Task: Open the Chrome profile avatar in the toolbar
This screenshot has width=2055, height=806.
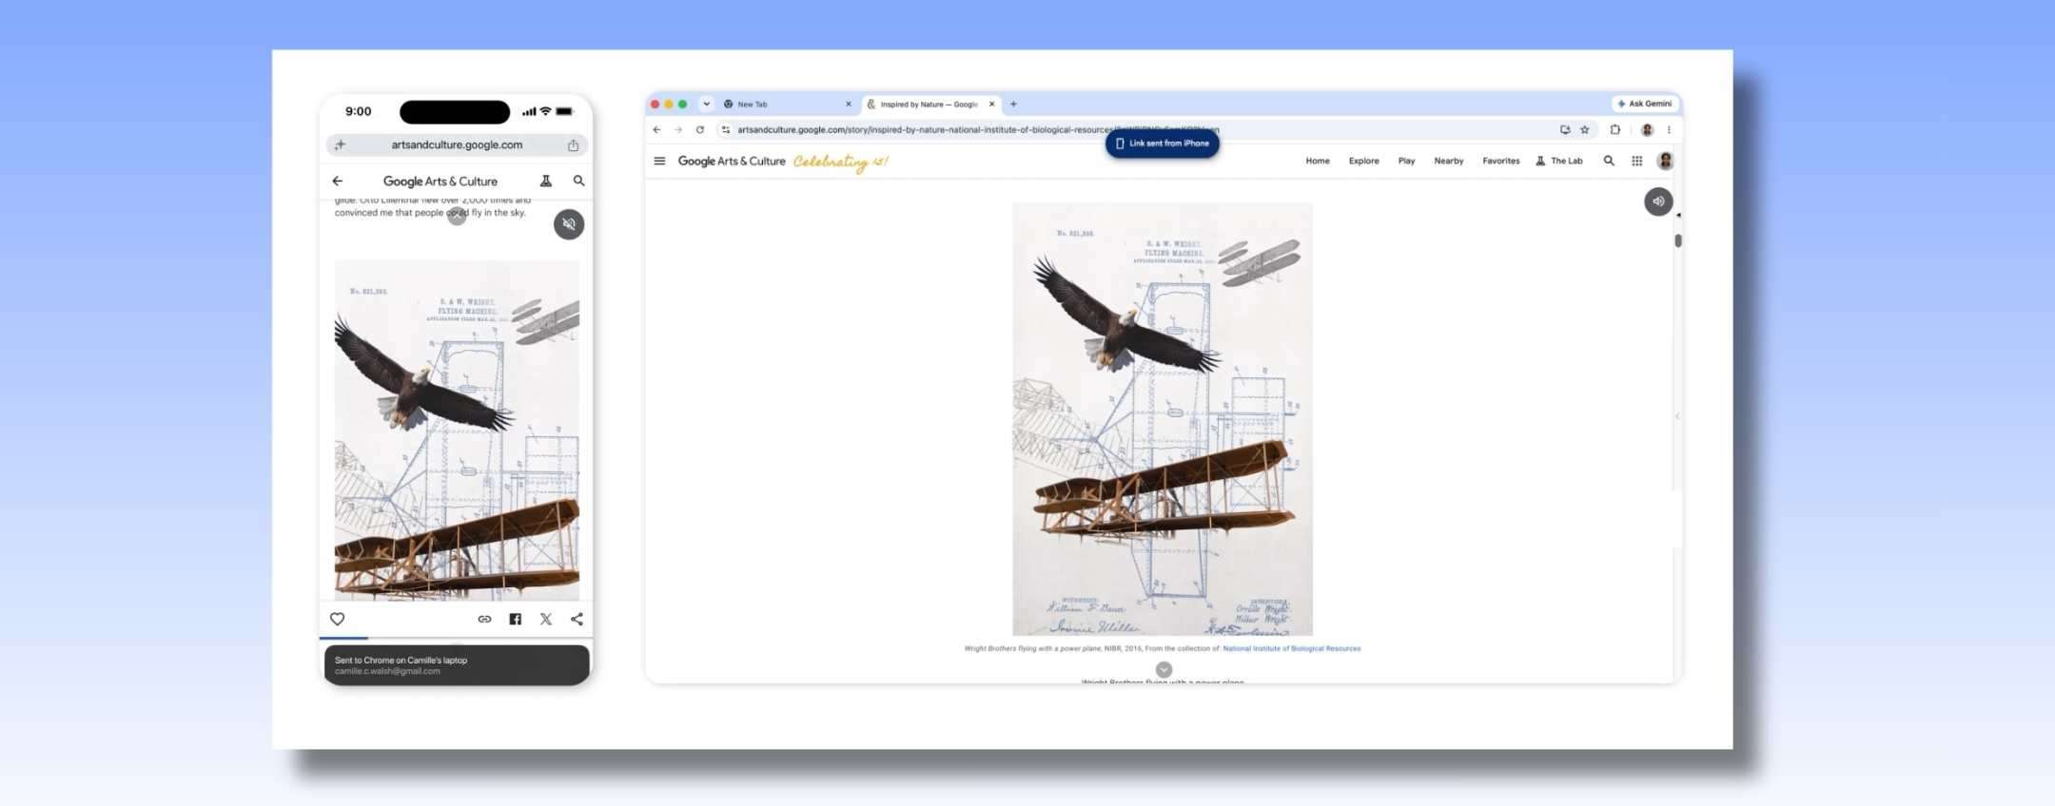Action: tap(1647, 130)
